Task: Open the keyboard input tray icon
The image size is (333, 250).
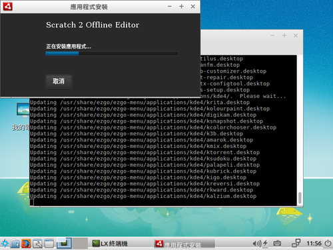Action: 277,243
